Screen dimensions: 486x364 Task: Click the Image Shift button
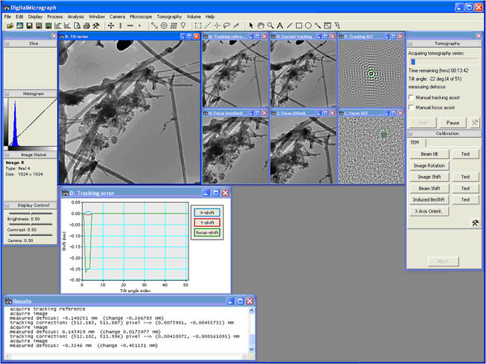(429, 177)
